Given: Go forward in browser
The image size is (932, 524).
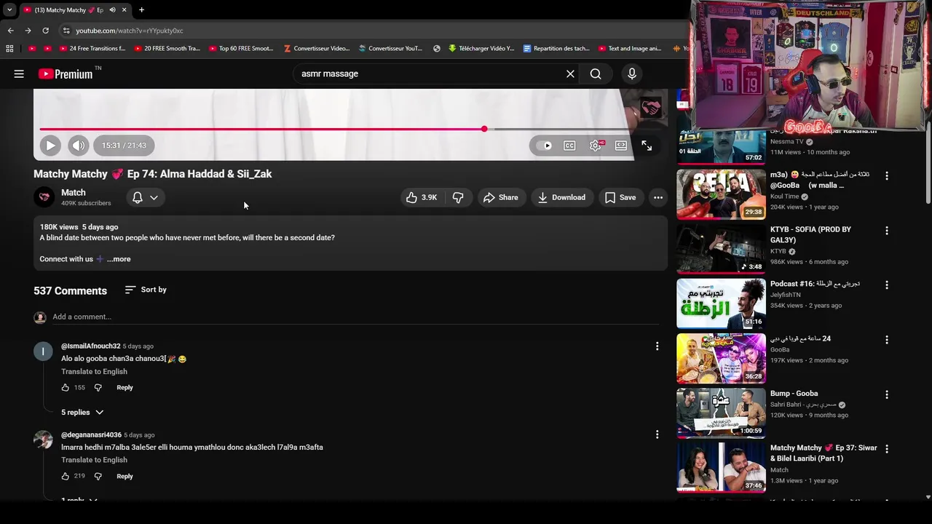Looking at the screenshot, I should coord(28,31).
